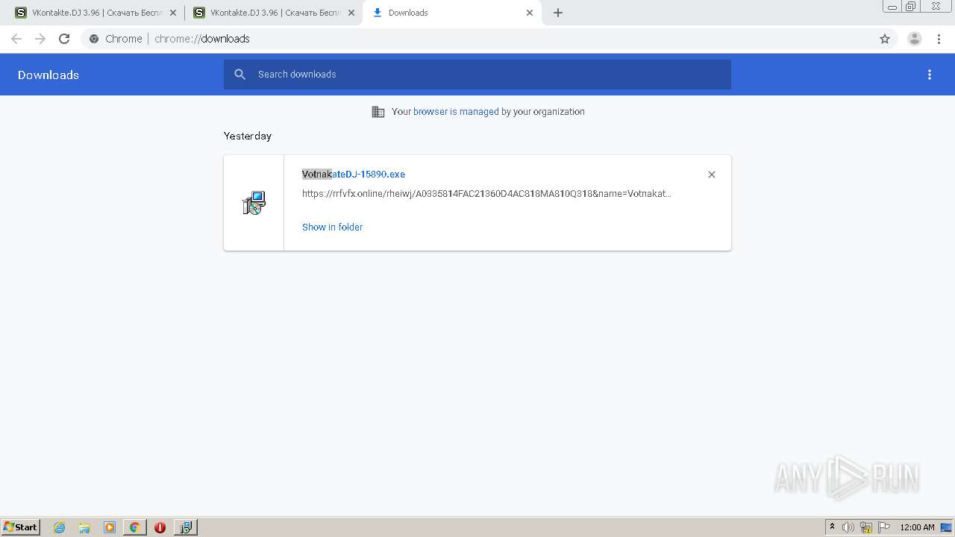Restore down the Chrome window
Image resolution: width=955 pixels, height=537 pixels.
[x=911, y=6]
